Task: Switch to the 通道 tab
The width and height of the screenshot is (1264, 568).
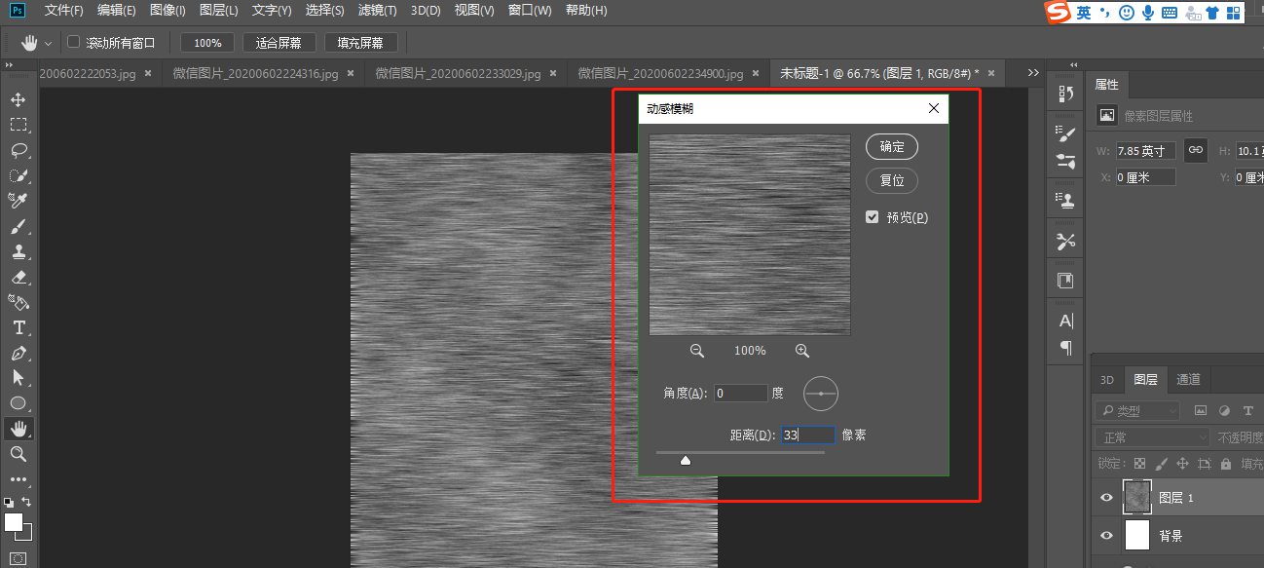Action: click(1188, 379)
